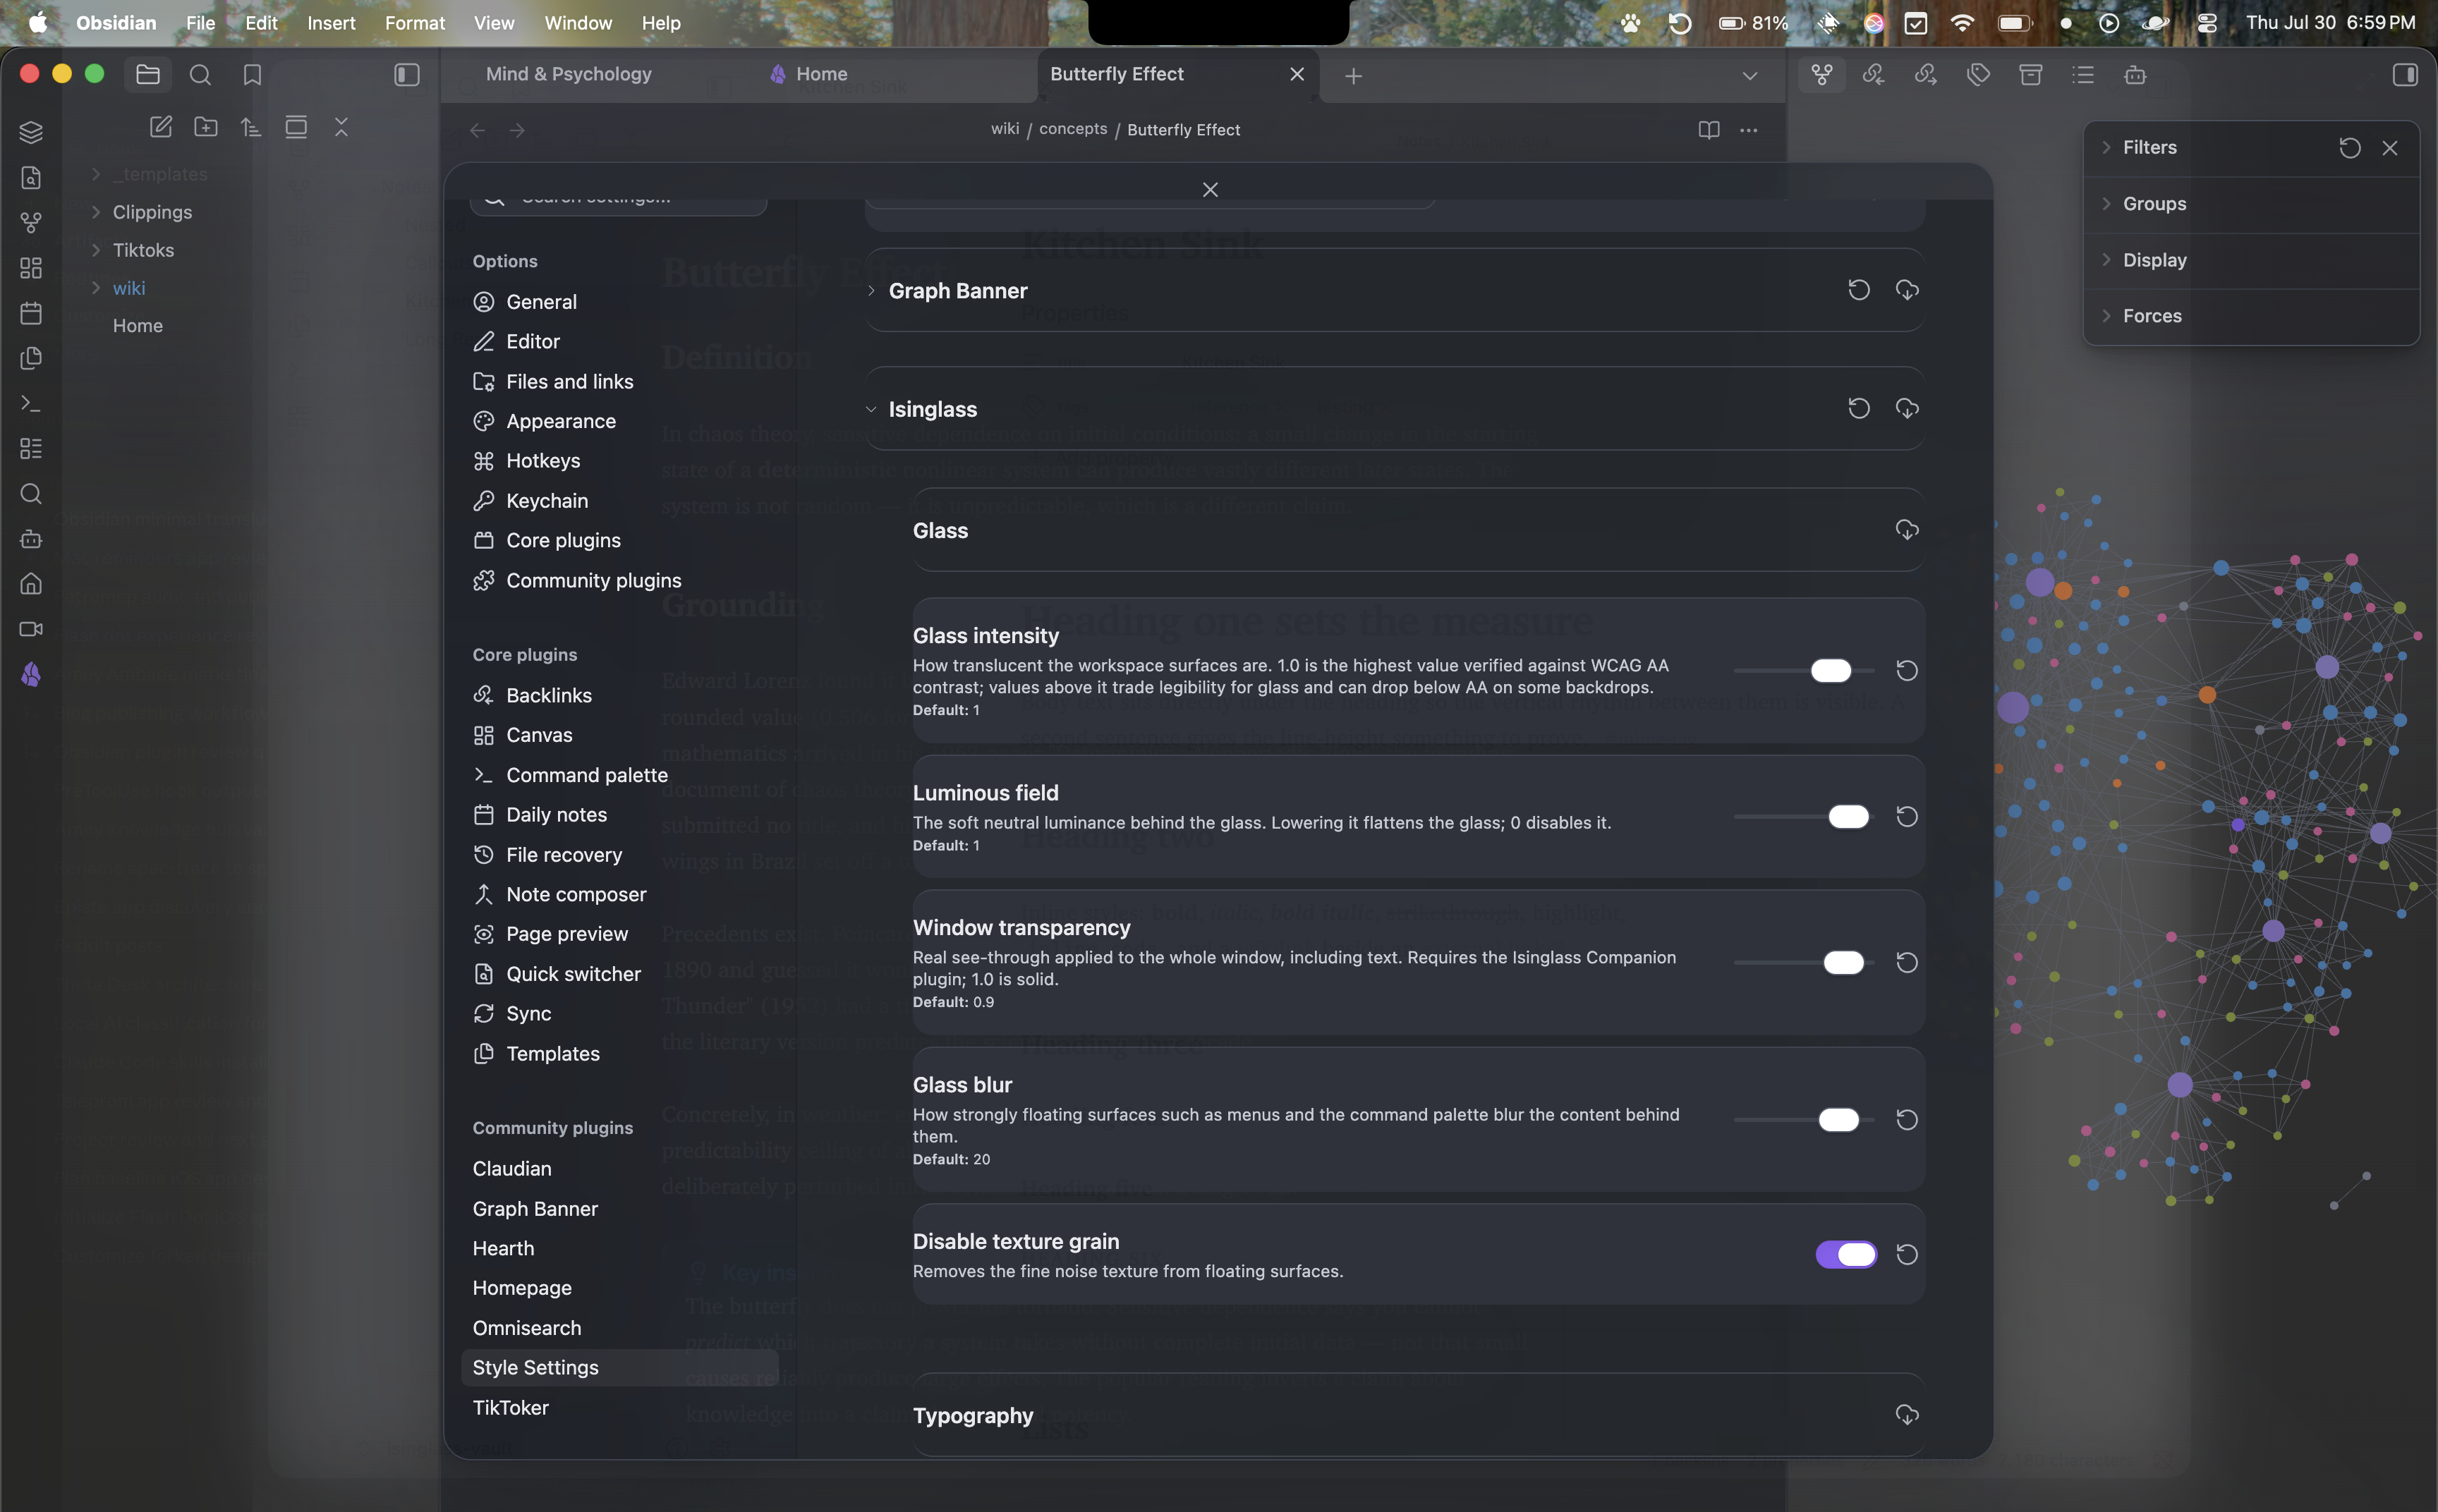
Task: Create a new note icon
Action: click(x=161, y=127)
